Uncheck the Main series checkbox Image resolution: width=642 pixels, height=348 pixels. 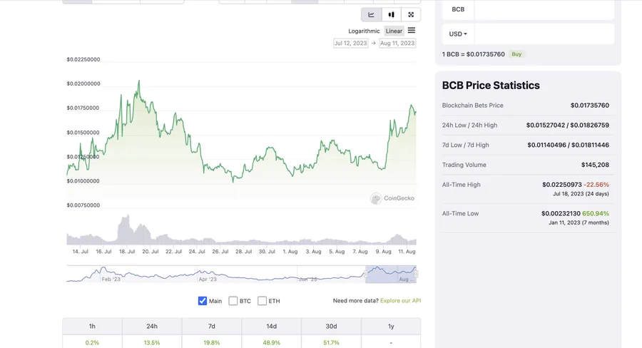click(x=203, y=301)
